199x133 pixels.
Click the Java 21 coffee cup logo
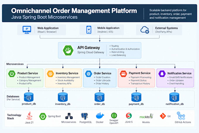click(x=29, y=116)
